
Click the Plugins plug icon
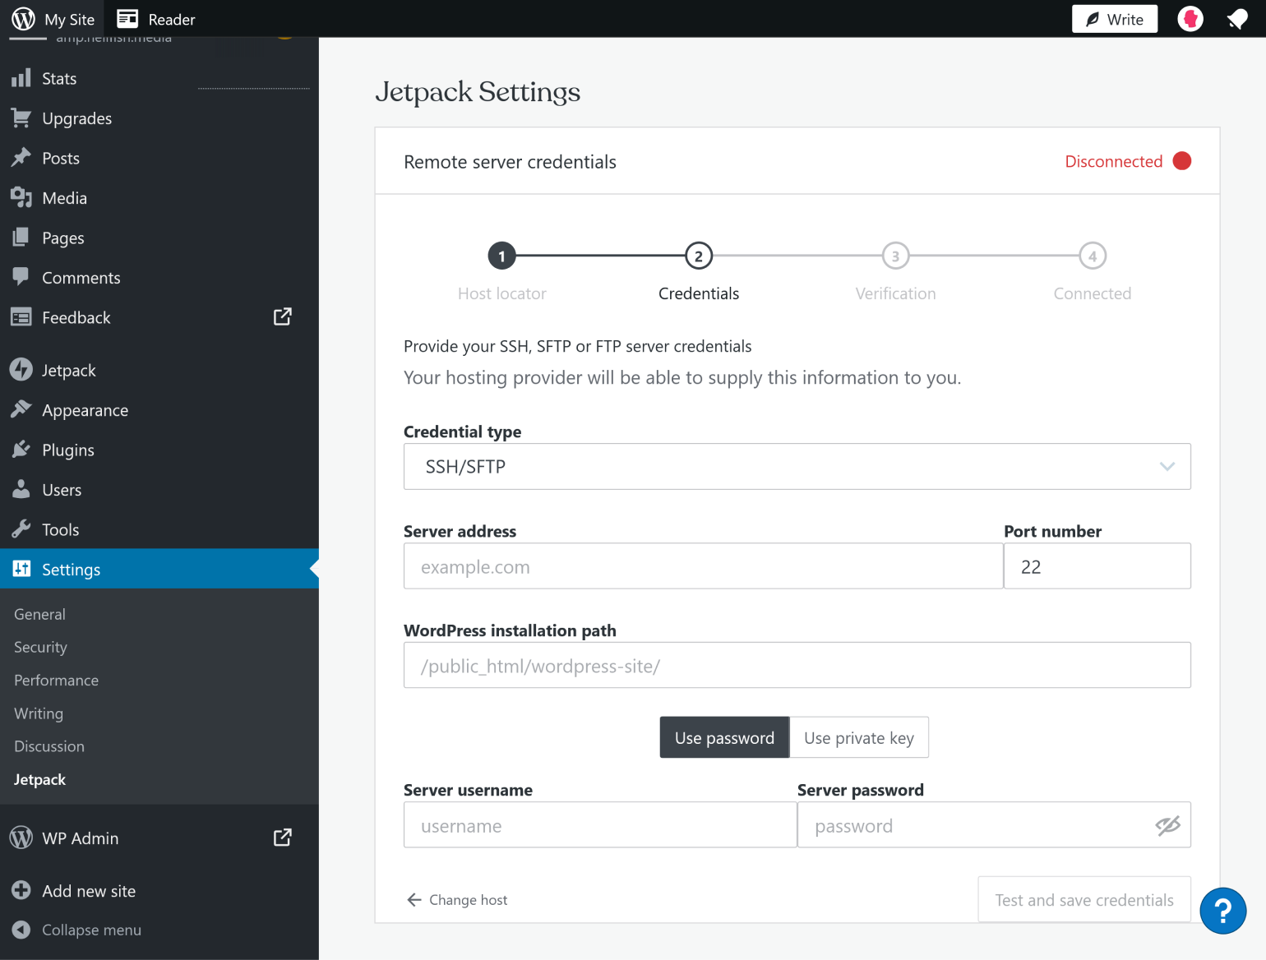(x=21, y=450)
